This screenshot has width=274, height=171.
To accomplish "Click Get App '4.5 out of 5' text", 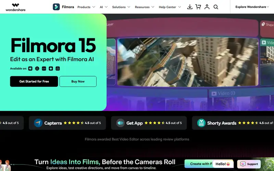I will (174, 123).
